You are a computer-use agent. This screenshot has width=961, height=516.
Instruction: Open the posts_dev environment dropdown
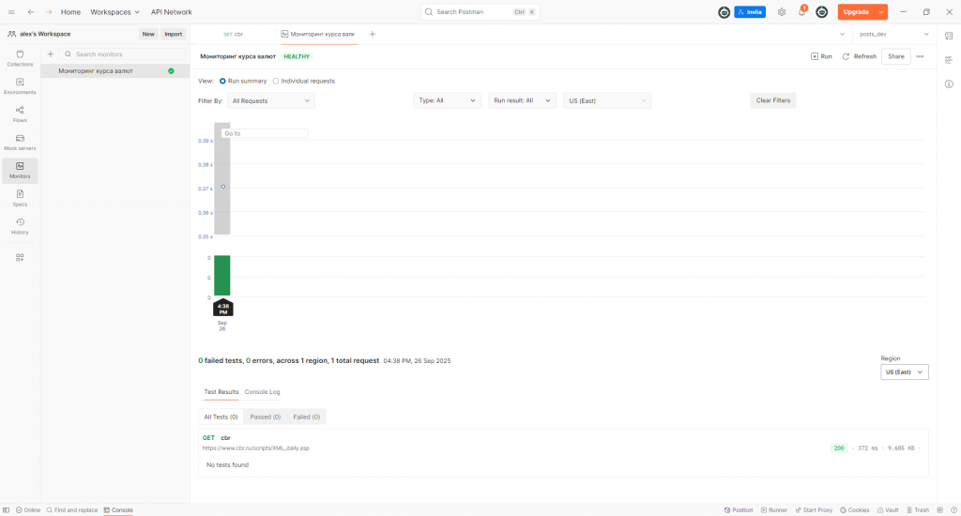coord(894,35)
